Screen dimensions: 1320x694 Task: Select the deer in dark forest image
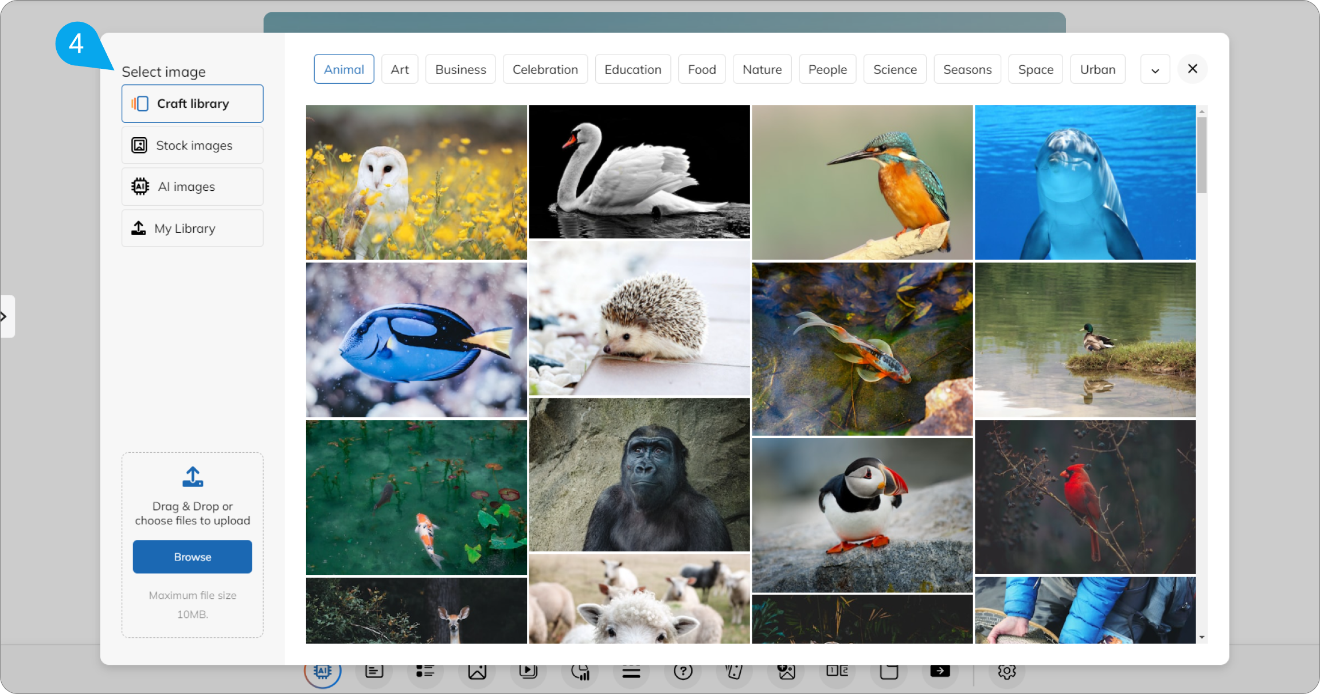pyautogui.click(x=416, y=610)
